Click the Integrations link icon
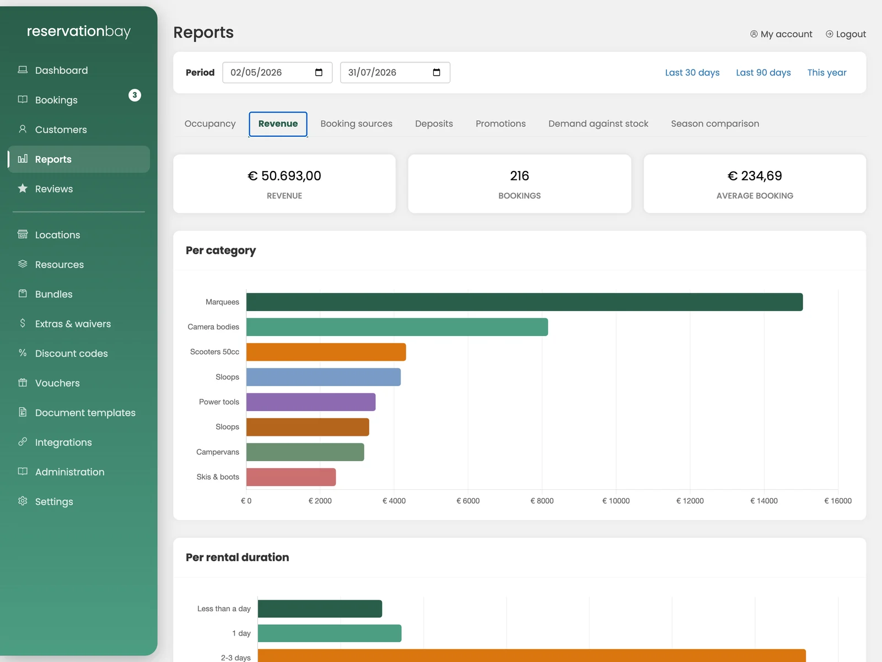 [x=23, y=441]
